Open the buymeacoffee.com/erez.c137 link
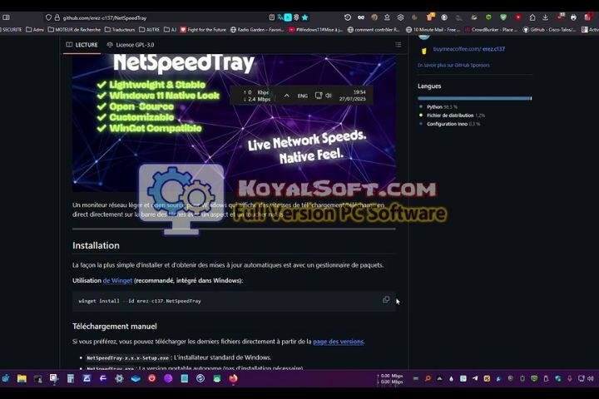The image size is (599, 399). (x=468, y=49)
